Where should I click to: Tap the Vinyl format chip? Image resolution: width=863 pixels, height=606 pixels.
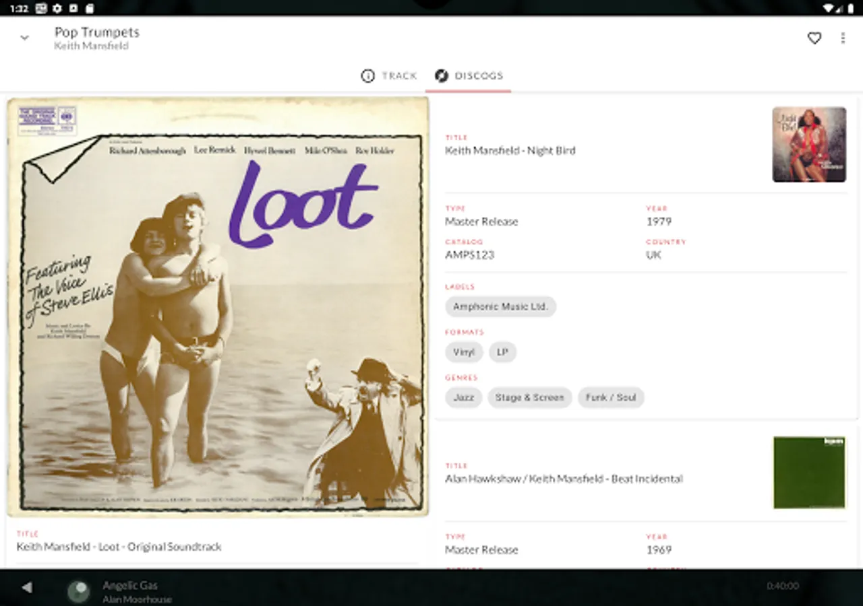click(x=464, y=352)
